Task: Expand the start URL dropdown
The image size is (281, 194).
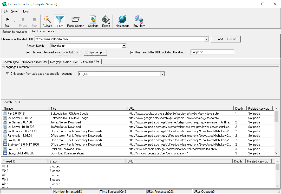Action: 207,39
